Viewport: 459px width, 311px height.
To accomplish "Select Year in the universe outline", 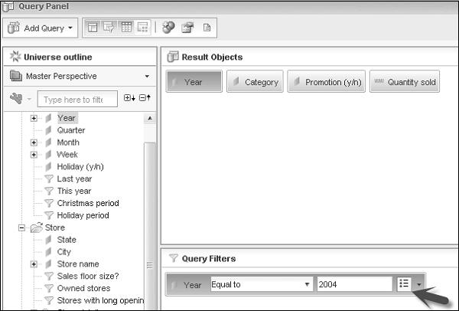I will click(67, 118).
